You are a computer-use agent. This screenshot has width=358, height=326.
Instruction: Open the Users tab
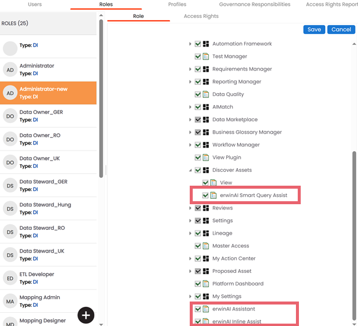click(35, 4)
